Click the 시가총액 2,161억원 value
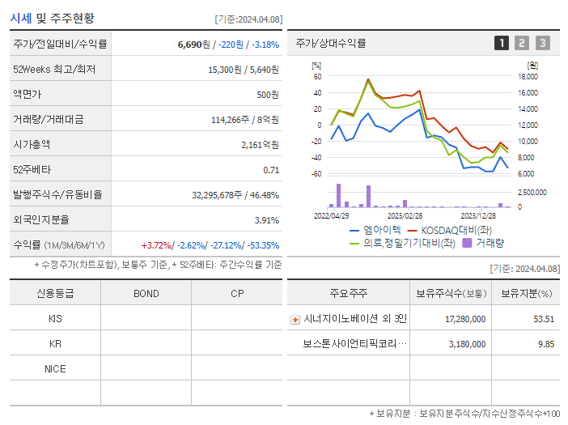This screenshot has height=425, width=568. click(x=260, y=145)
